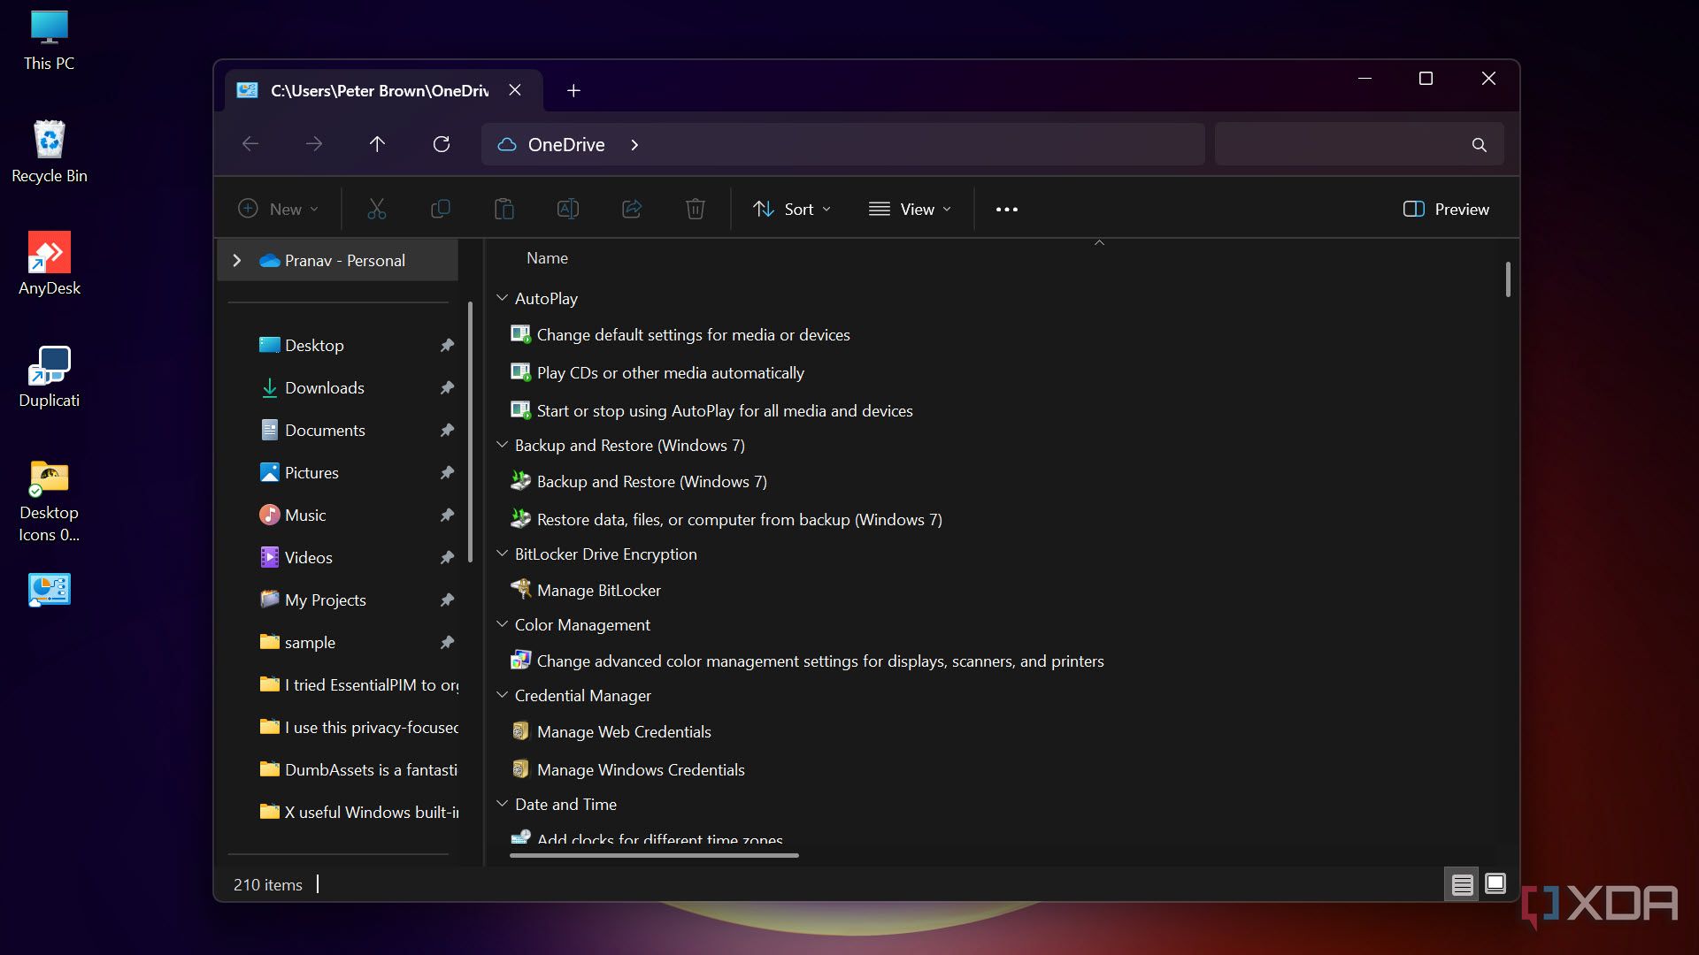Select AnyDesk desktop shortcut
This screenshot has width=1699, height=955.
[50, 264]
